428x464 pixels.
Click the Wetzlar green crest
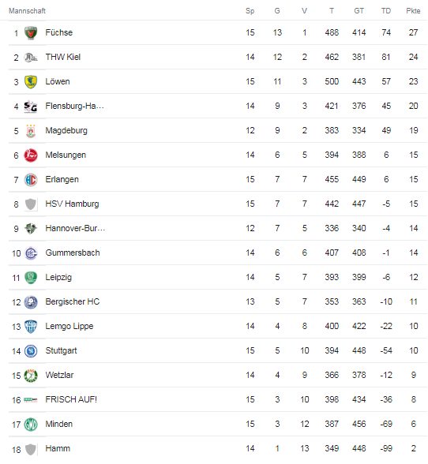point(31,376)
